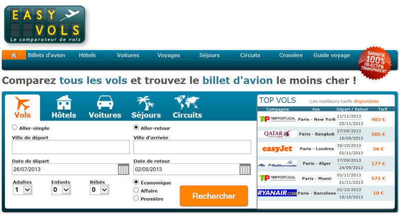Focus the Ville d'arrivée field
Screen dimensions: 399x217
192,147
